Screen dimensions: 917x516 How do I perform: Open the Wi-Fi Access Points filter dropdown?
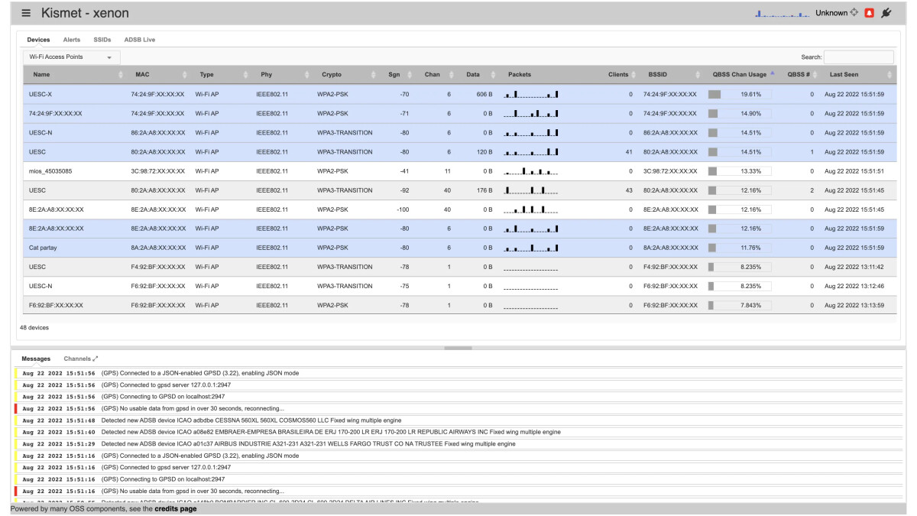[x=70, y=57]
